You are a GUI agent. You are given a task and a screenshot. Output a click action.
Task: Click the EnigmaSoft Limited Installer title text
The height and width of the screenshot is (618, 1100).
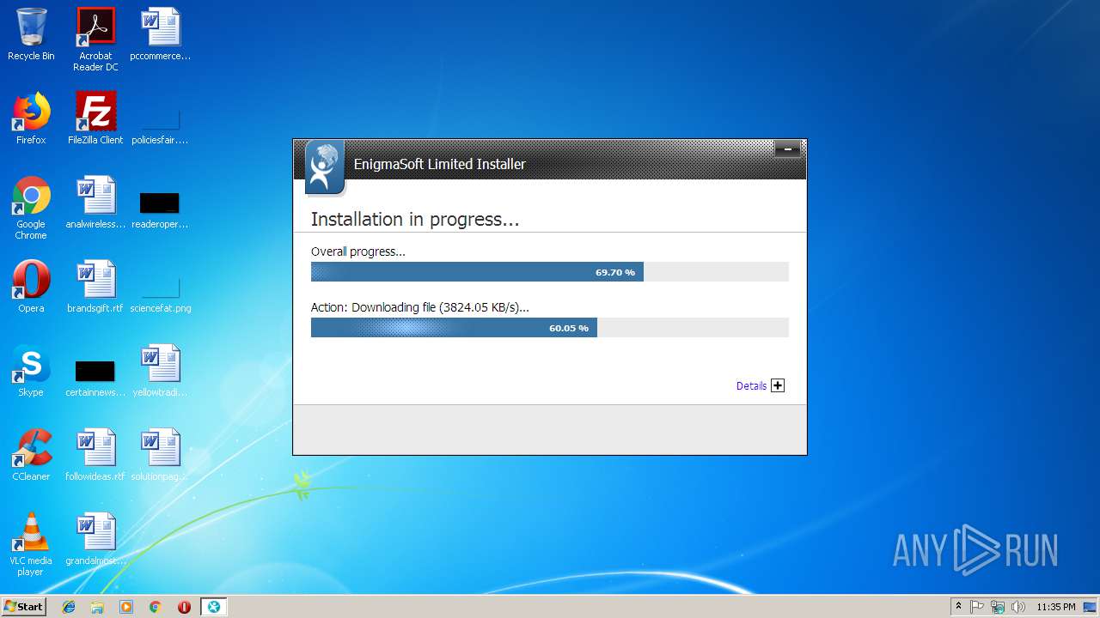[440, 164]
